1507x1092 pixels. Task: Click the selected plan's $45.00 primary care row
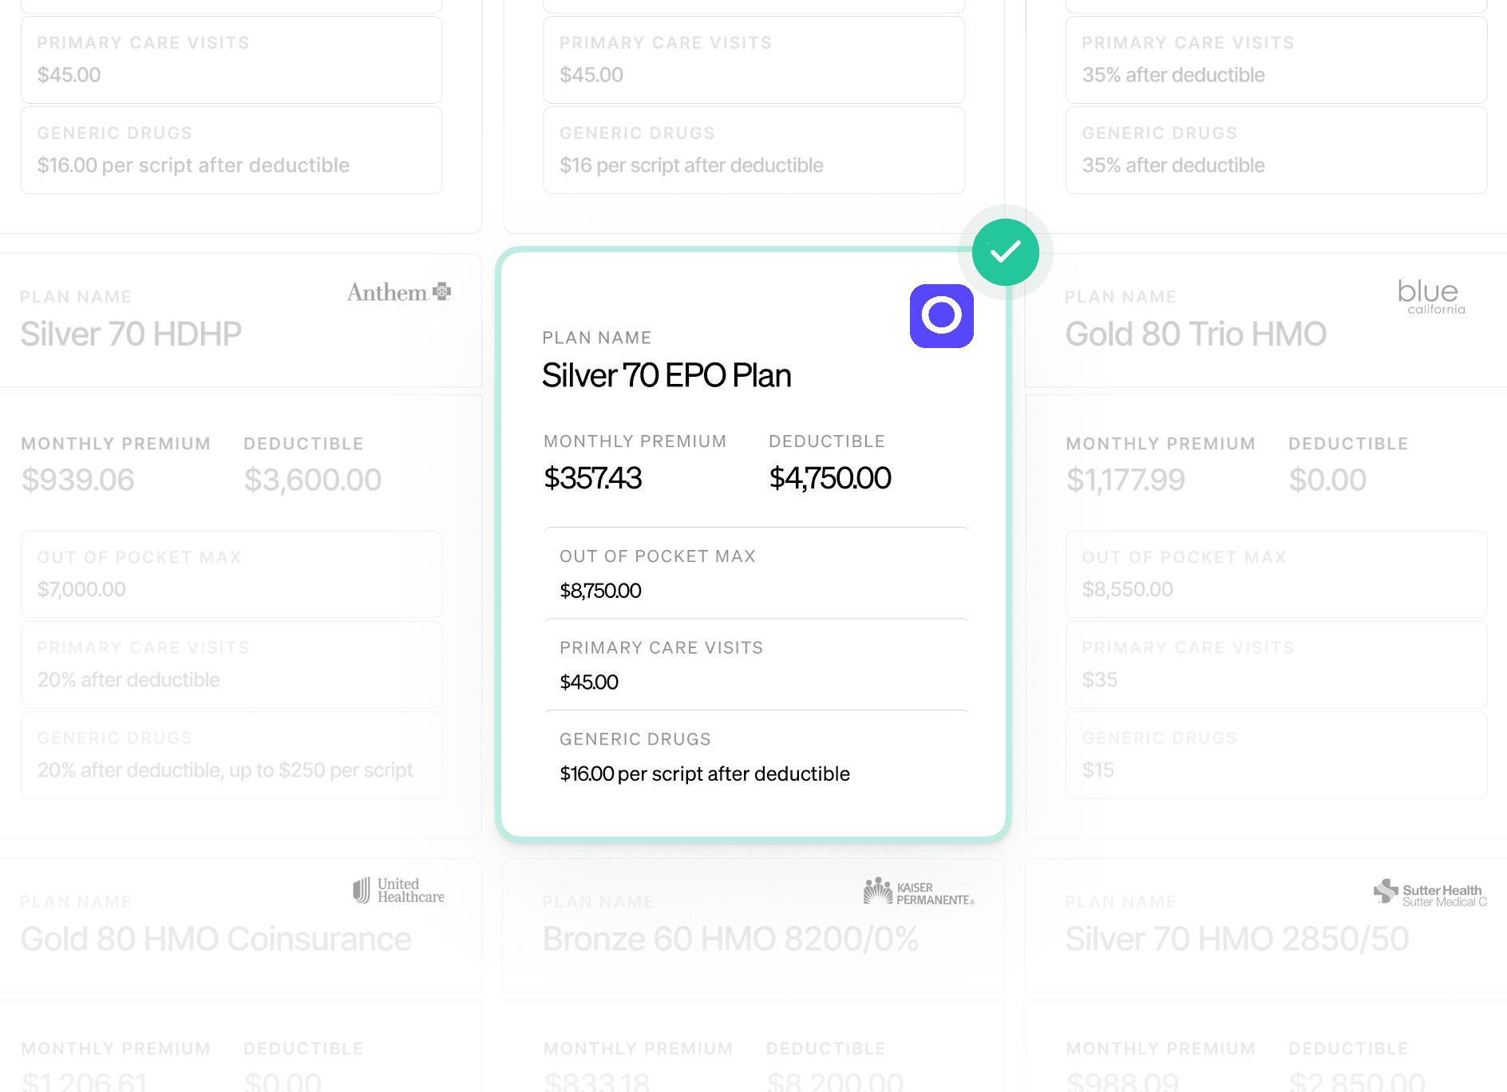tap(754, 666)
